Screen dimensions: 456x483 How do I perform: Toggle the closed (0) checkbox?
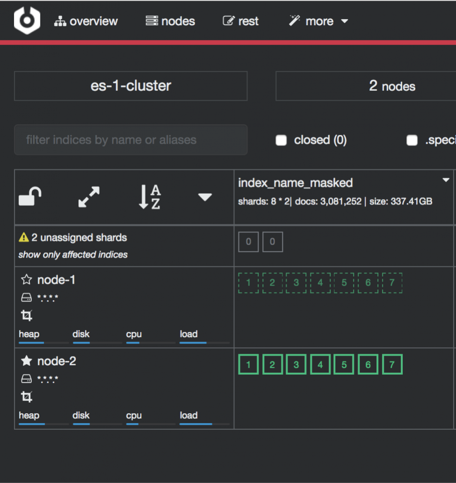click(x=281, y=140)
